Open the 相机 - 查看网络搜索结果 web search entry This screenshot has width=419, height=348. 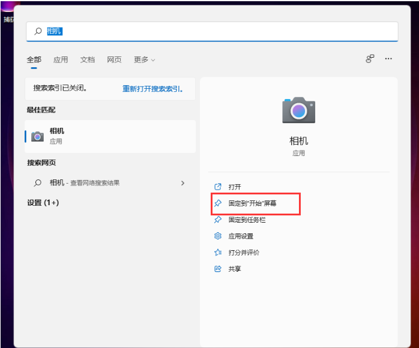tap(110, 183)
